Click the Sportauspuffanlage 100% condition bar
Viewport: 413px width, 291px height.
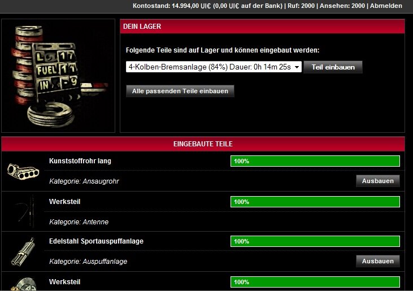[315, 241]
